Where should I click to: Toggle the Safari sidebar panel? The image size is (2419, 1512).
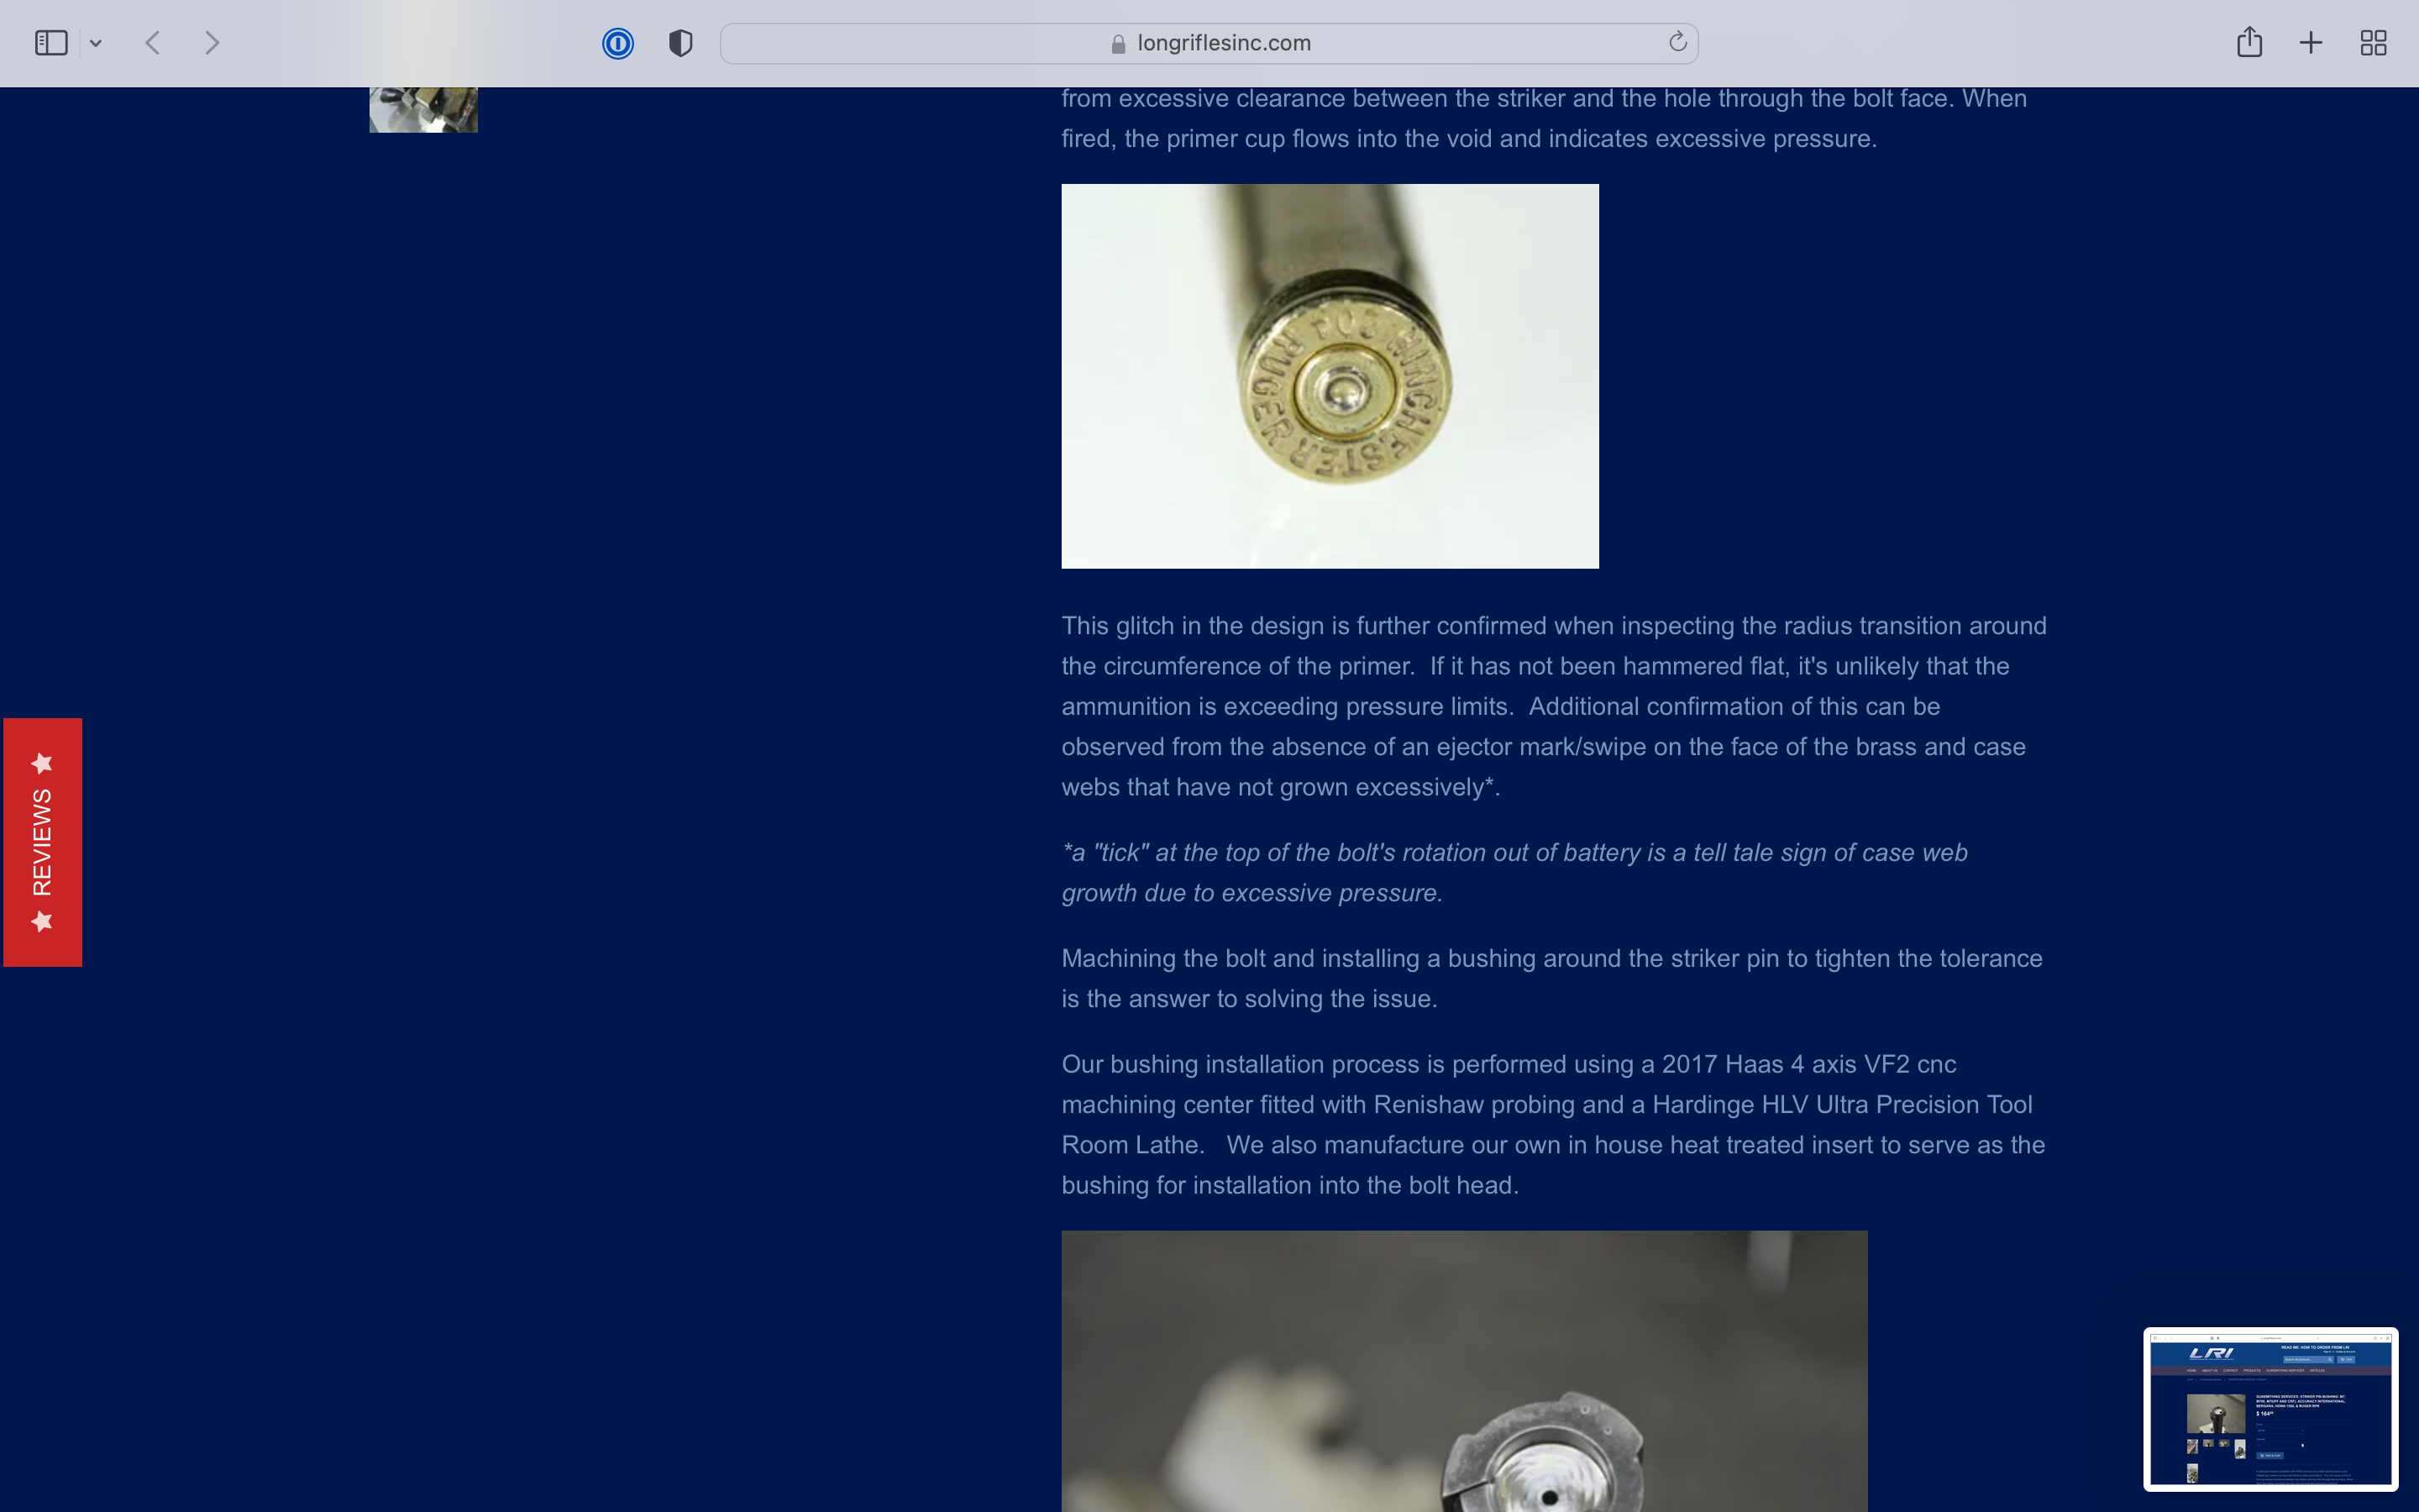[x=51, y=43]
